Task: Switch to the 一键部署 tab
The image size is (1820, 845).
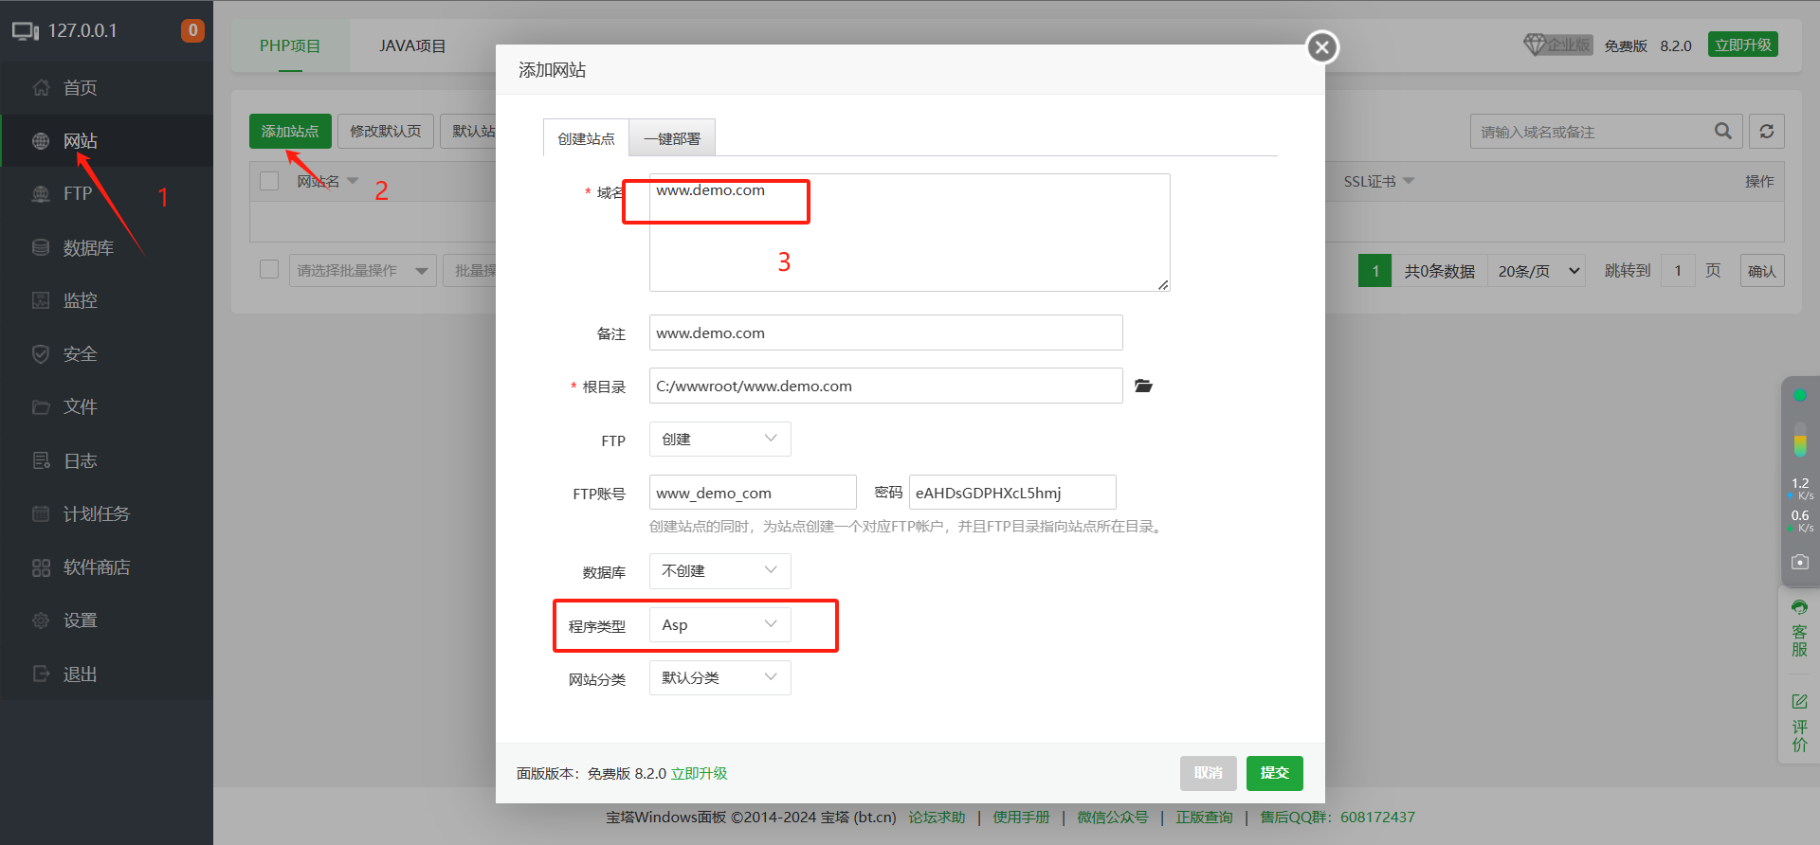Action: [672, 138]
